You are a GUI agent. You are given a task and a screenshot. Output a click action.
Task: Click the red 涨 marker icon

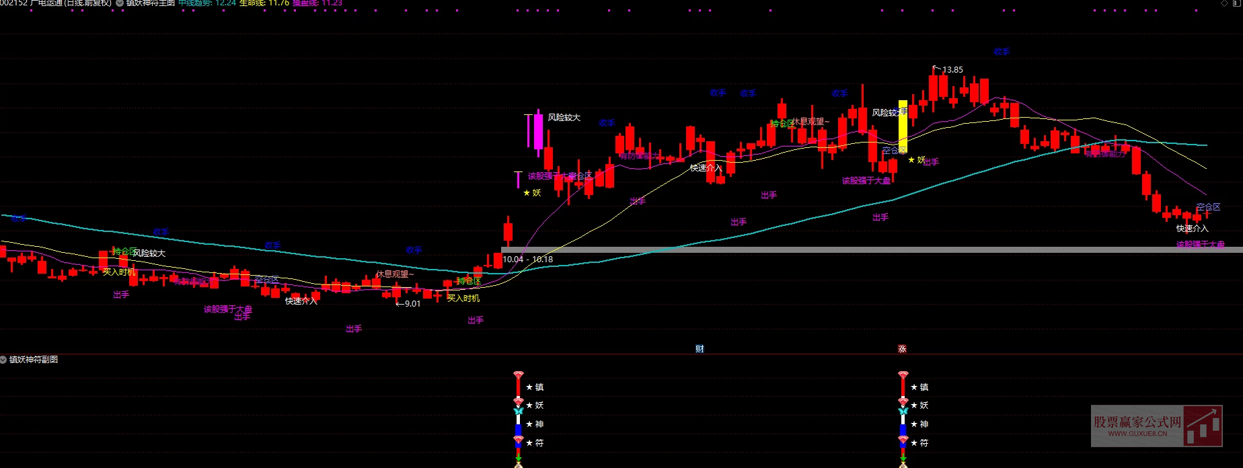point(902,348)
